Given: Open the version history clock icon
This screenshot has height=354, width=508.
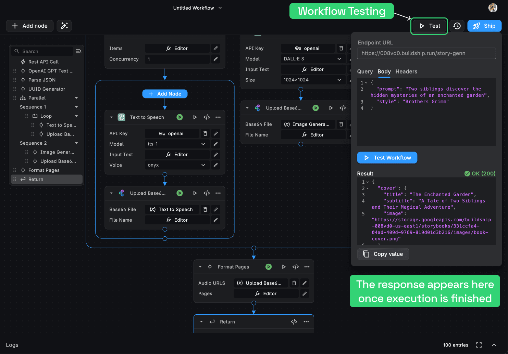Looking at the screenshot, I should coord(457,26).
